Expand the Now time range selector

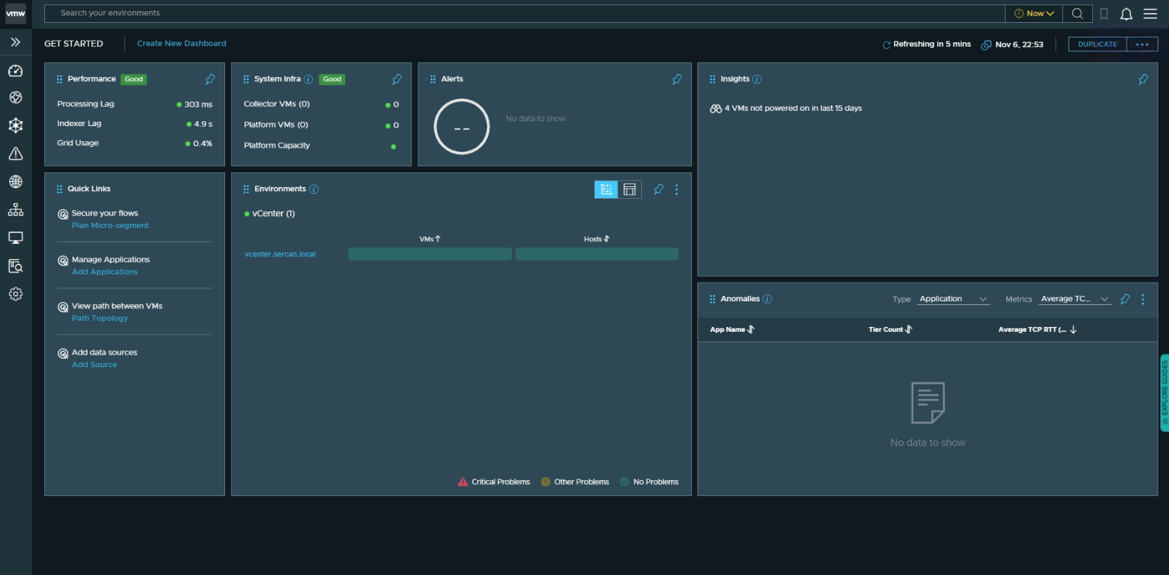[1034, 14]
